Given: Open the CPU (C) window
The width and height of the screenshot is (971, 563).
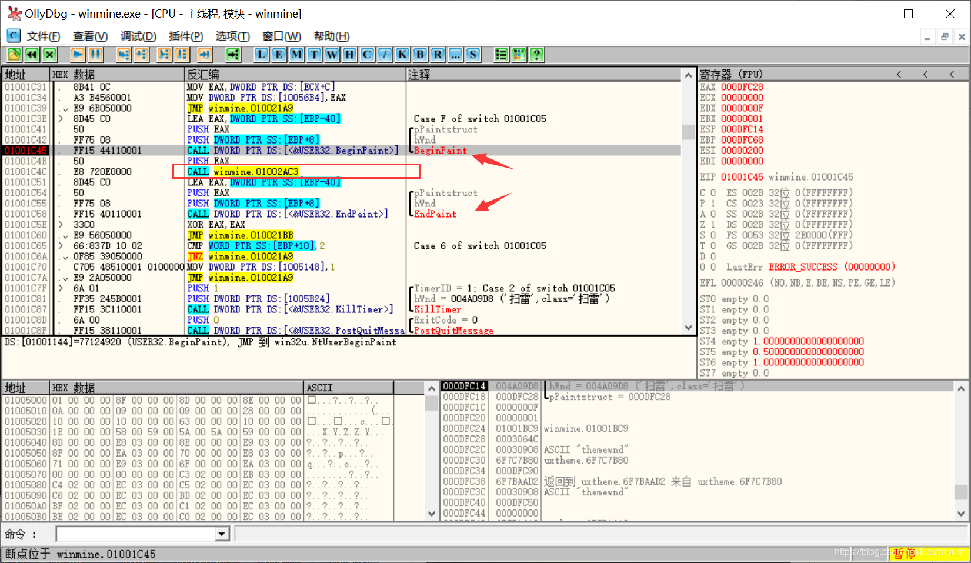Looking at the screenshot, I should tap(367, 55).
